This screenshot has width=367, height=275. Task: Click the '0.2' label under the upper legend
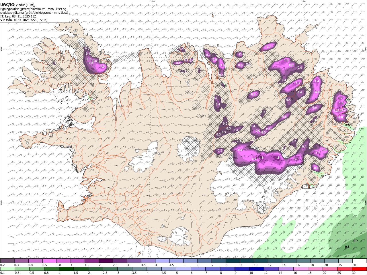tap(3, 265)
